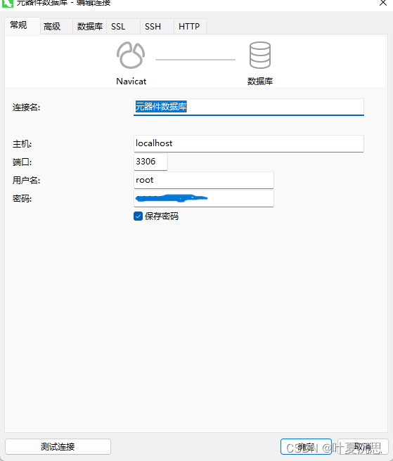The image size is (393, 461).
Task: Click the 测试连接 button
Action: (58, 447)
